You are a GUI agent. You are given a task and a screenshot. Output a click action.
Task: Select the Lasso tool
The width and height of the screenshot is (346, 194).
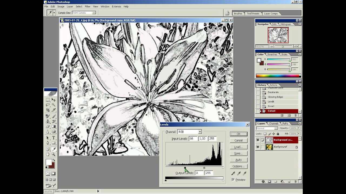click(x=48, y=105)
